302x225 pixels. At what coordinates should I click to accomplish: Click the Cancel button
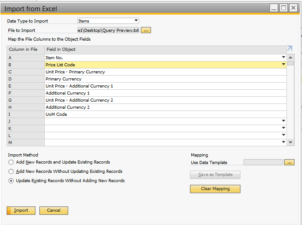coord(54,210)
